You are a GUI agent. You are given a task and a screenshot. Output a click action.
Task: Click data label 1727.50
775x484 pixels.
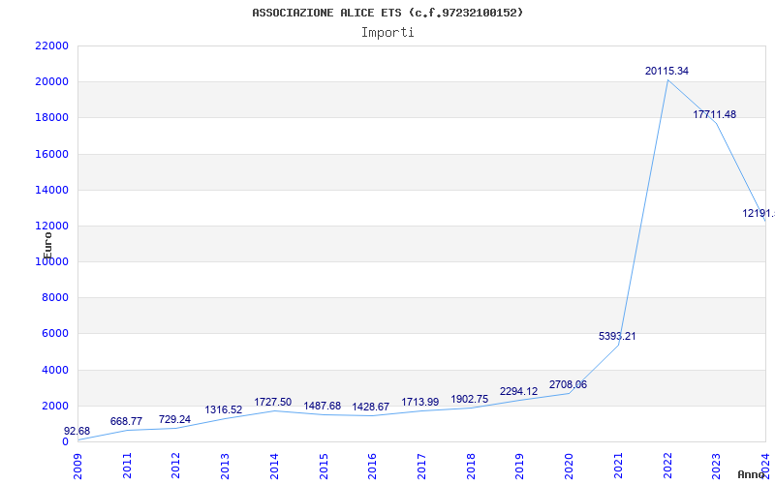pyautogui.click(x=273, y=403)
